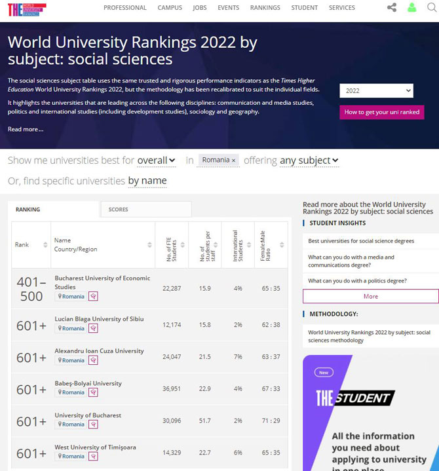
Task: Open 'What can you do with a politics degree?'
Action: point(357,281)
